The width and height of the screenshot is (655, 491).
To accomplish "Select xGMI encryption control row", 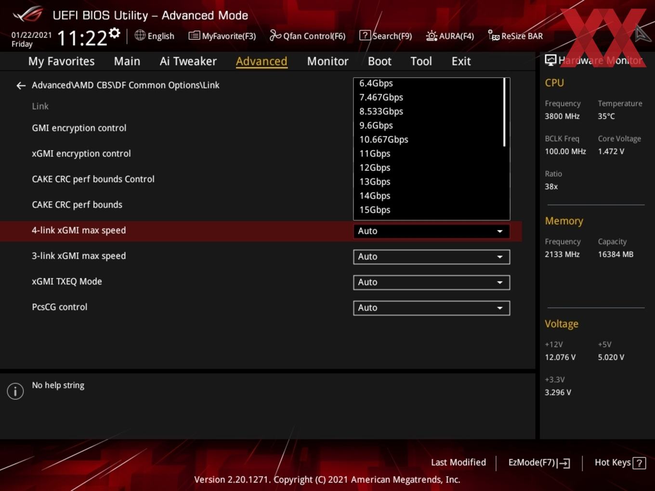I will pos(81,154).
